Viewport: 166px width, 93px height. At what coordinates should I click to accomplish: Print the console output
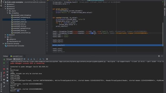click(7, 75)
